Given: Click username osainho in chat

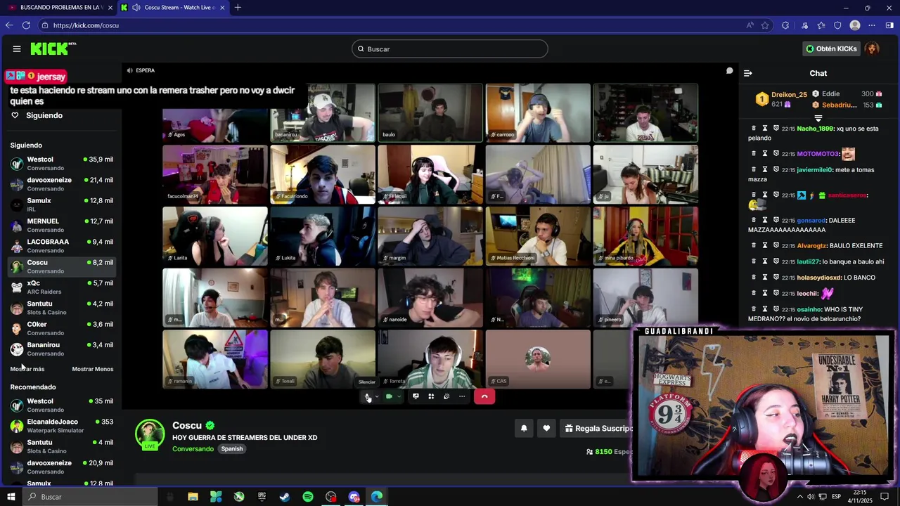Looking at the screenshot, I should click(809, 309).
